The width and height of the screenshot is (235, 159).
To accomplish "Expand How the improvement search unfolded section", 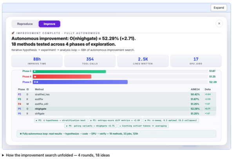I will point(56,155).
